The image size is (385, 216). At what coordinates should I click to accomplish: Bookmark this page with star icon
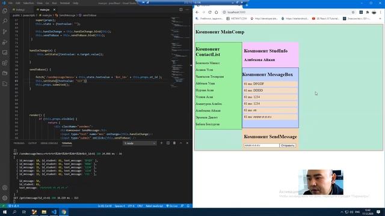coord(353,12)
